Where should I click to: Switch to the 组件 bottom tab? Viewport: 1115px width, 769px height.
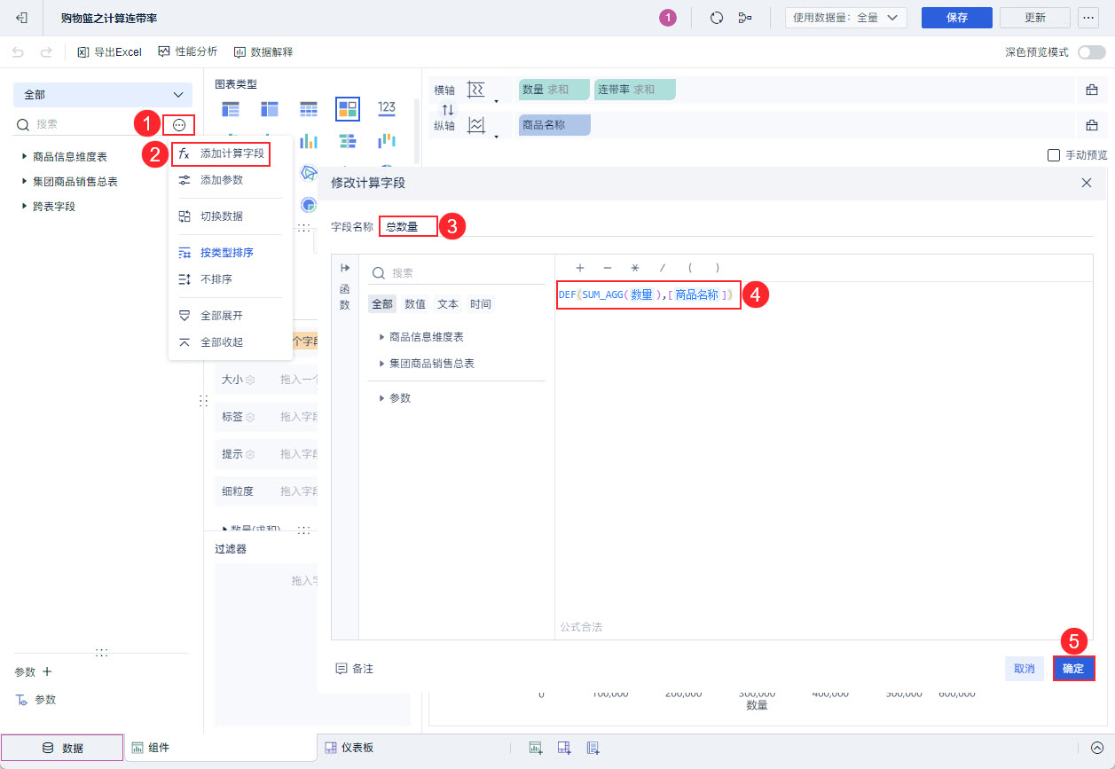pyautogui.click(x=221, y=748)
